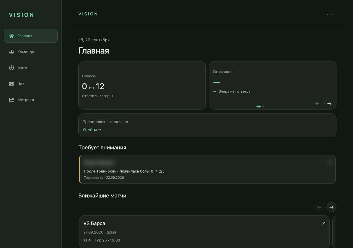Open the Команда section with people icon

click(x=31, y=52)
